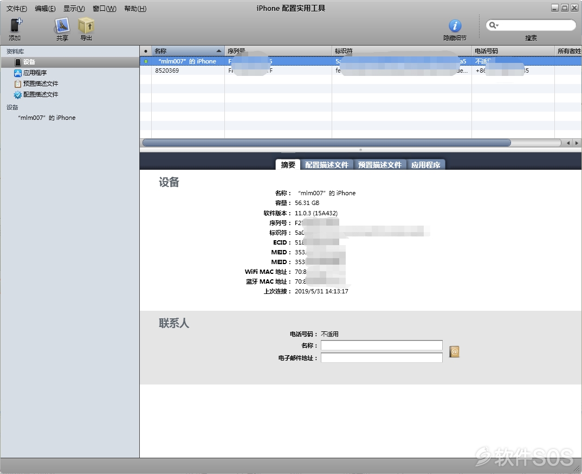Click the software version 11.0.3 (15A432) value
The image size is (582, 474).
click(x=316, y=213)
